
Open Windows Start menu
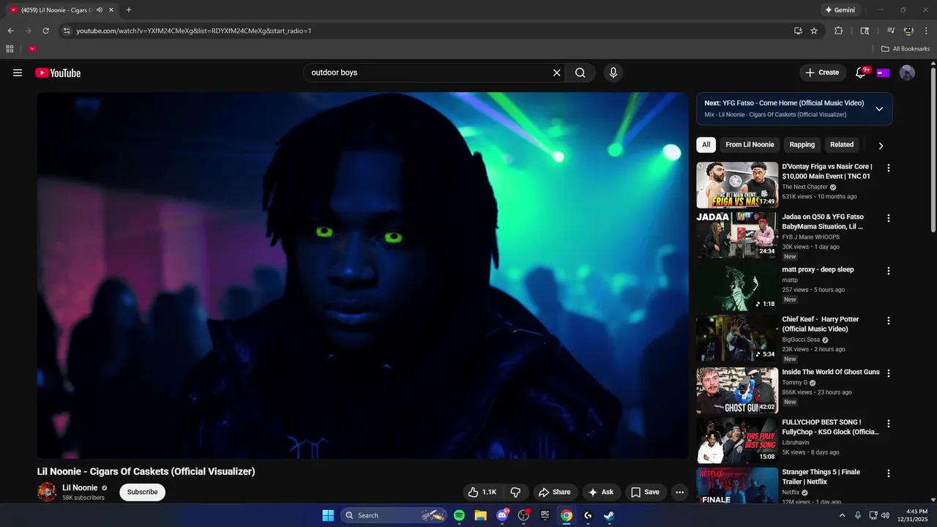tap(328, 515)
